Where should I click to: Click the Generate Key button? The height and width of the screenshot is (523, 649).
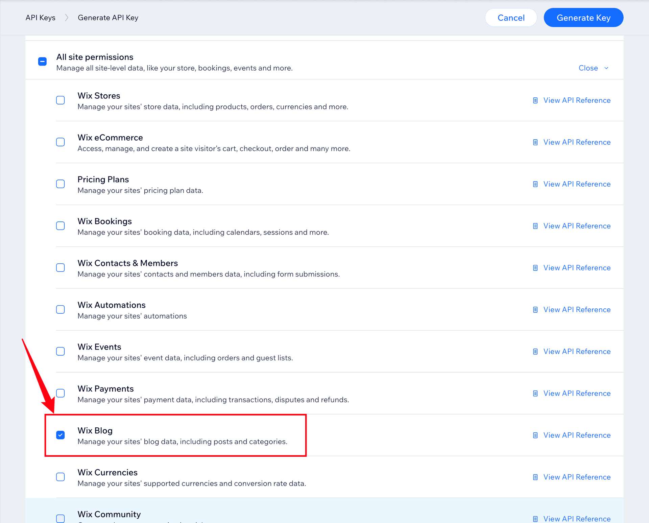[583, 17]
